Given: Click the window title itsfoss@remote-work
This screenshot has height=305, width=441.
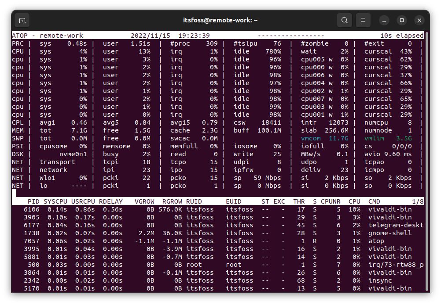Looking at the screenshot, I should tap(220, 20).
